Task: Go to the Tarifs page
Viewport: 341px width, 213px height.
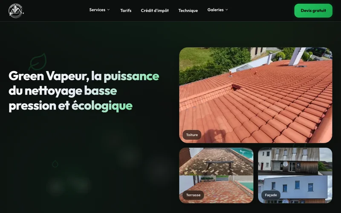Action: [x=126, y=10]
